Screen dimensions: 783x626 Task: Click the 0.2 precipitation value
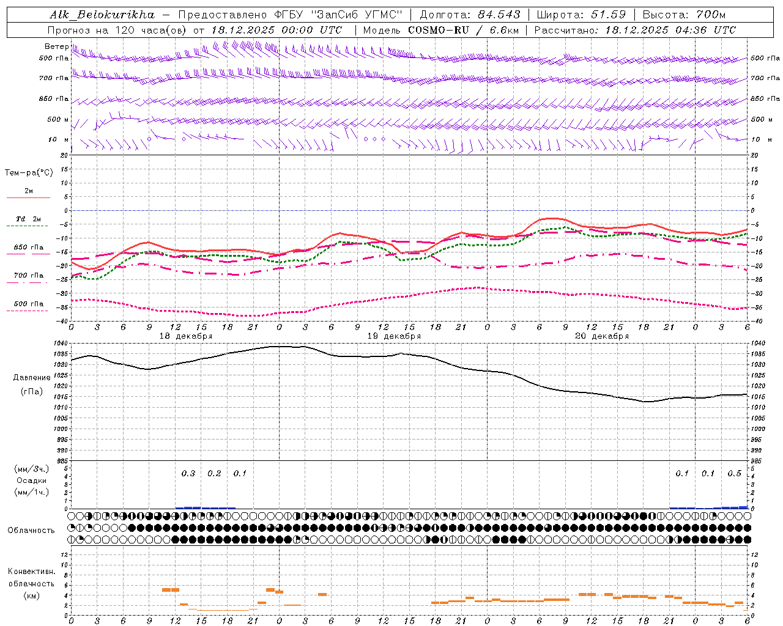[214, 473]
